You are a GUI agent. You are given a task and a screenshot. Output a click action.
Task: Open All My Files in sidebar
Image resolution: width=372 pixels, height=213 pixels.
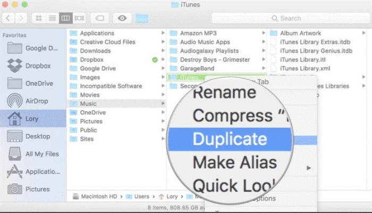click(x=33, y=154)
